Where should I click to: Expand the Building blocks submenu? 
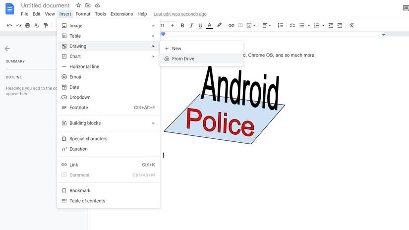click(108, 123)
